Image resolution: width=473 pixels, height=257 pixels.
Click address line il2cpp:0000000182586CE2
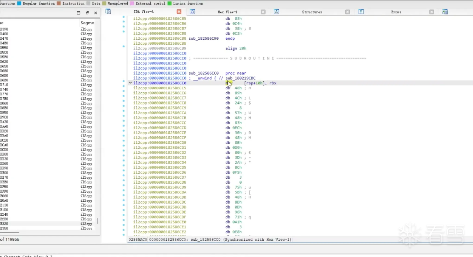160,232
